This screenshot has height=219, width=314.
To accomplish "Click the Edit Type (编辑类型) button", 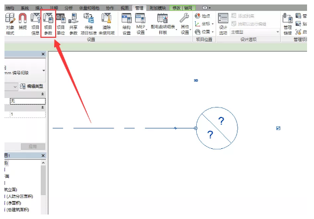I will (x=33, y=87).
